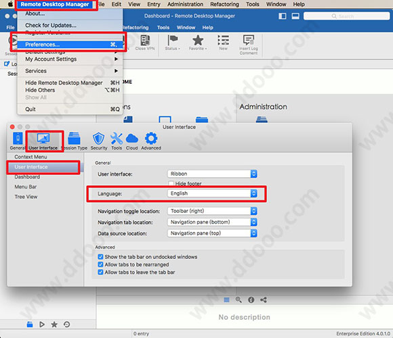The height and width of the screenshot is (338, 393).
Task: Uncheck Allow tabs to be rearranged
Action: point(100,264)
